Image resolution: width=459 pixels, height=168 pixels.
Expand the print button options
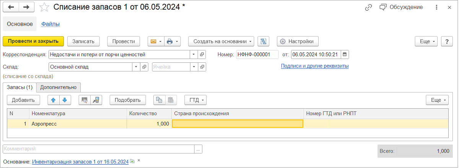tap(178, 41)
